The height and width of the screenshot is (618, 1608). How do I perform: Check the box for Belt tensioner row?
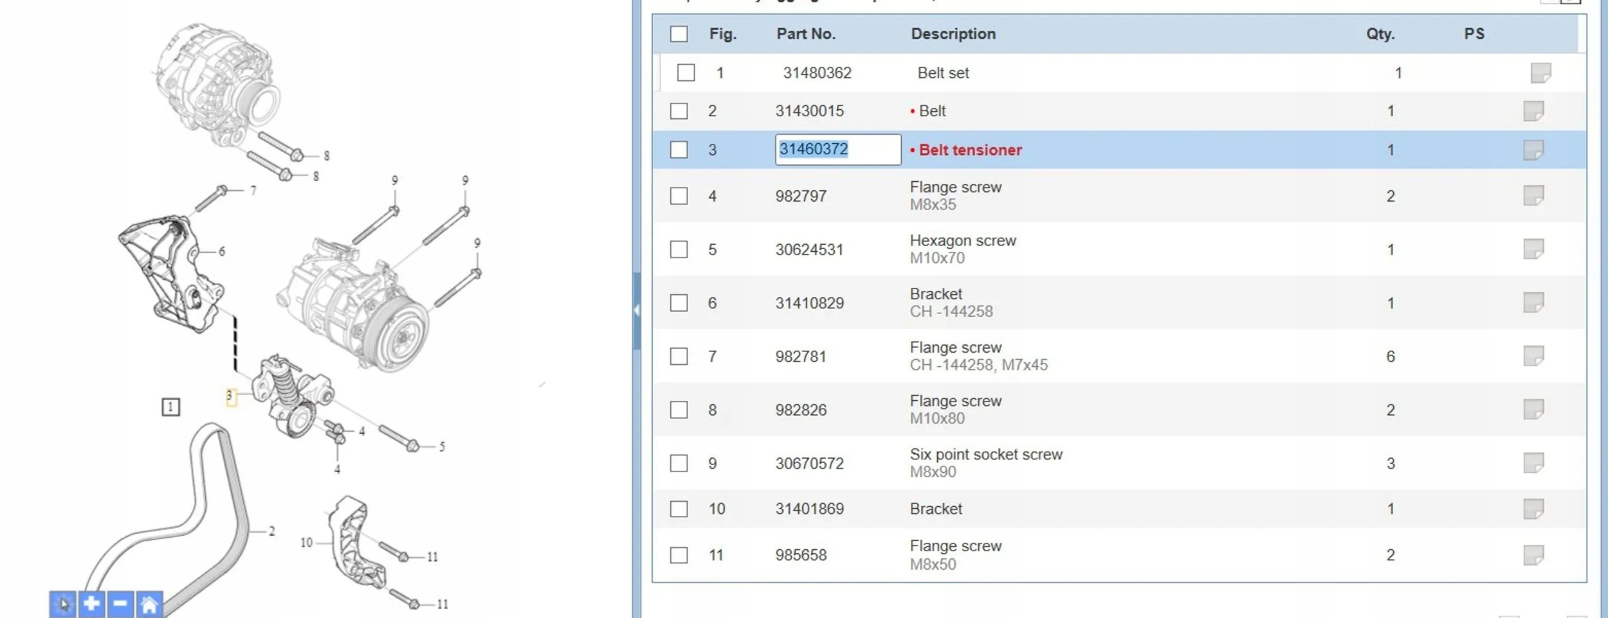point(679,150)
